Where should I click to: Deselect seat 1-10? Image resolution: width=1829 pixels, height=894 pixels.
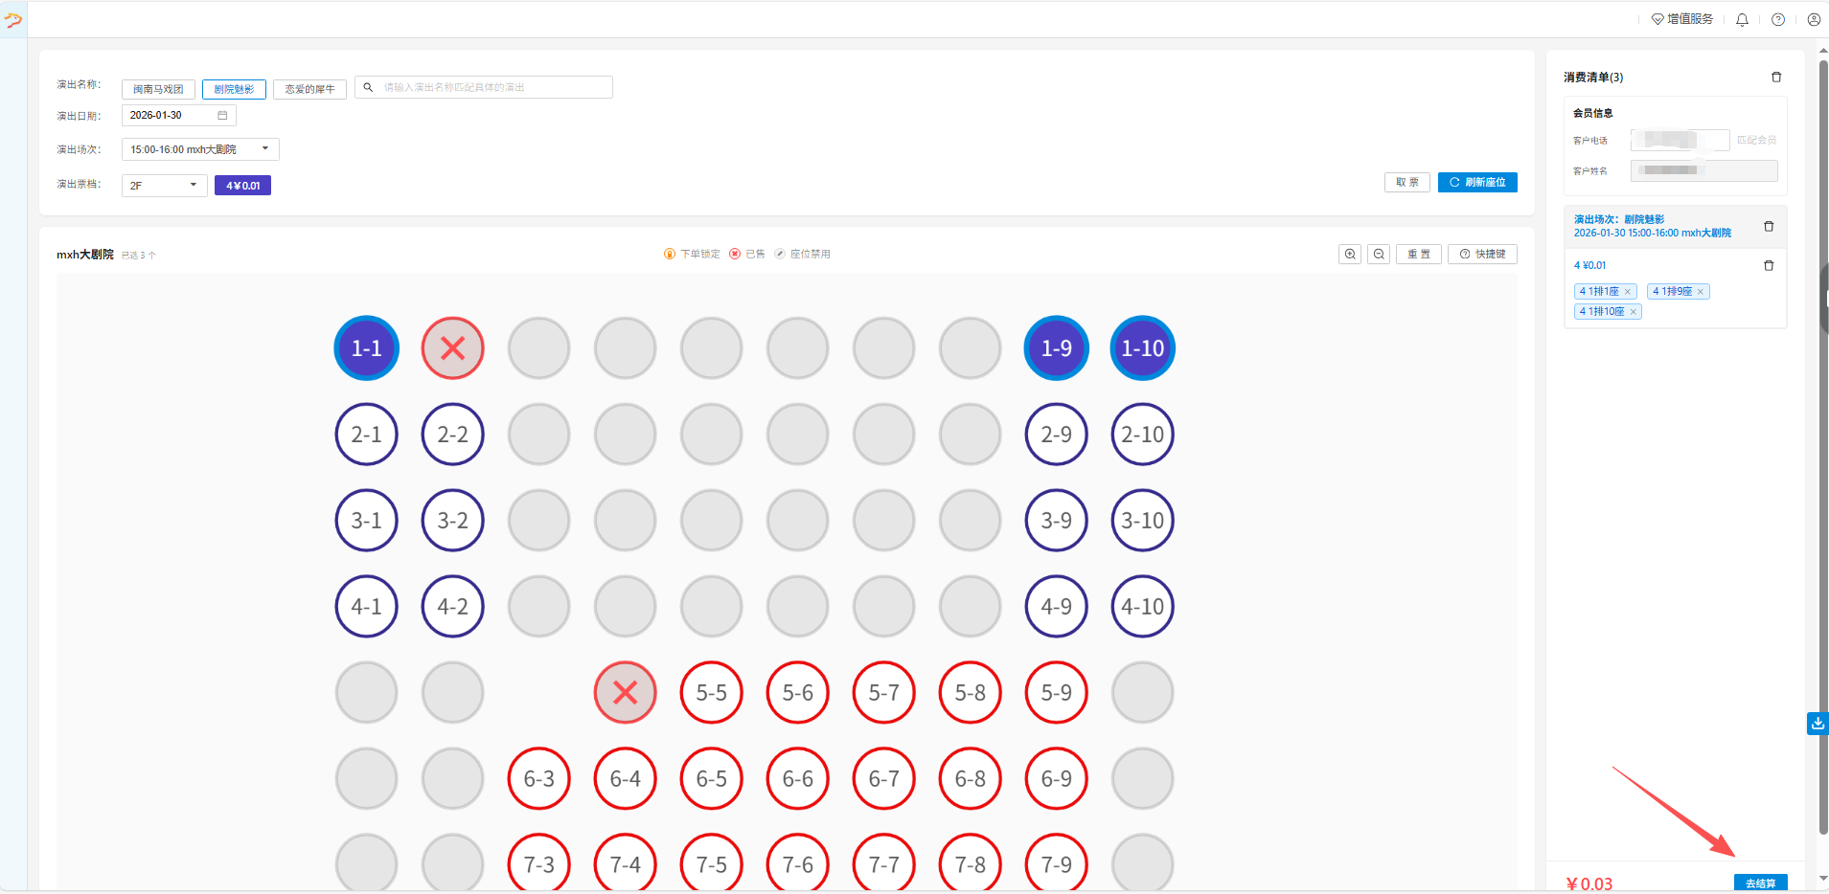coord(1142,348)
